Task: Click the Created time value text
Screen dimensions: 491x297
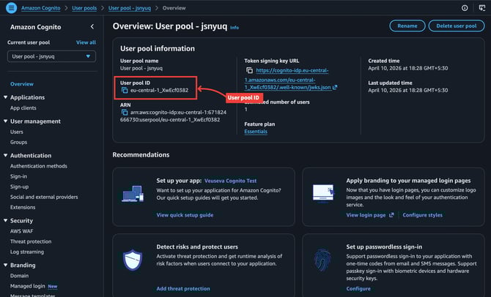Action: (x=408, y=68)
